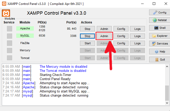Toggle the MySQL service checkbox
Screen dimensions: 170x111
pyautogui.click(x=10, y=36)
